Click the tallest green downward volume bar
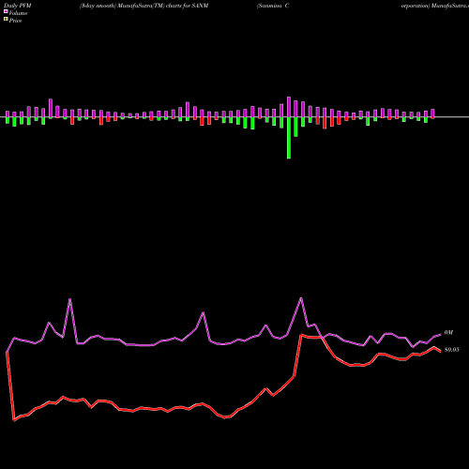 point(289,138)
